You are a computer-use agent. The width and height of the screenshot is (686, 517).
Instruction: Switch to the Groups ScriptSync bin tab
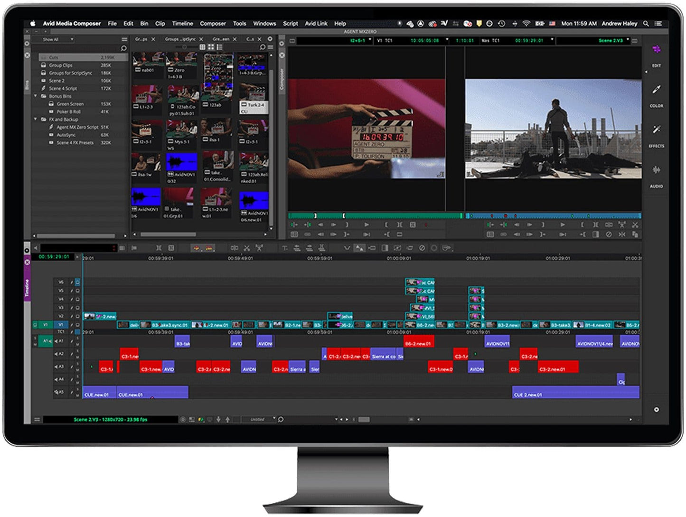(x=180, y=39)
